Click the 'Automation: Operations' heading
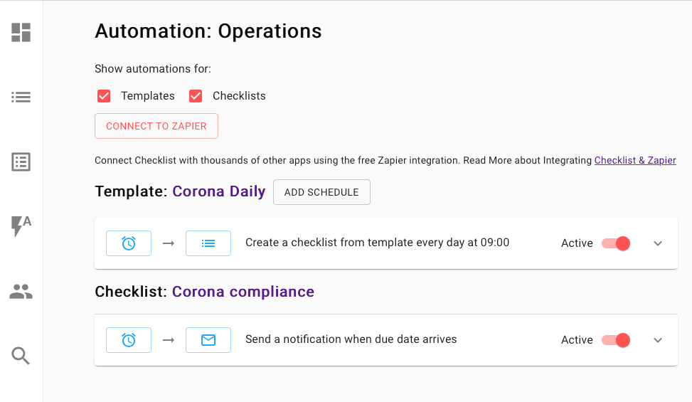Viewport: 692px width, 402px height. (208, 31)
